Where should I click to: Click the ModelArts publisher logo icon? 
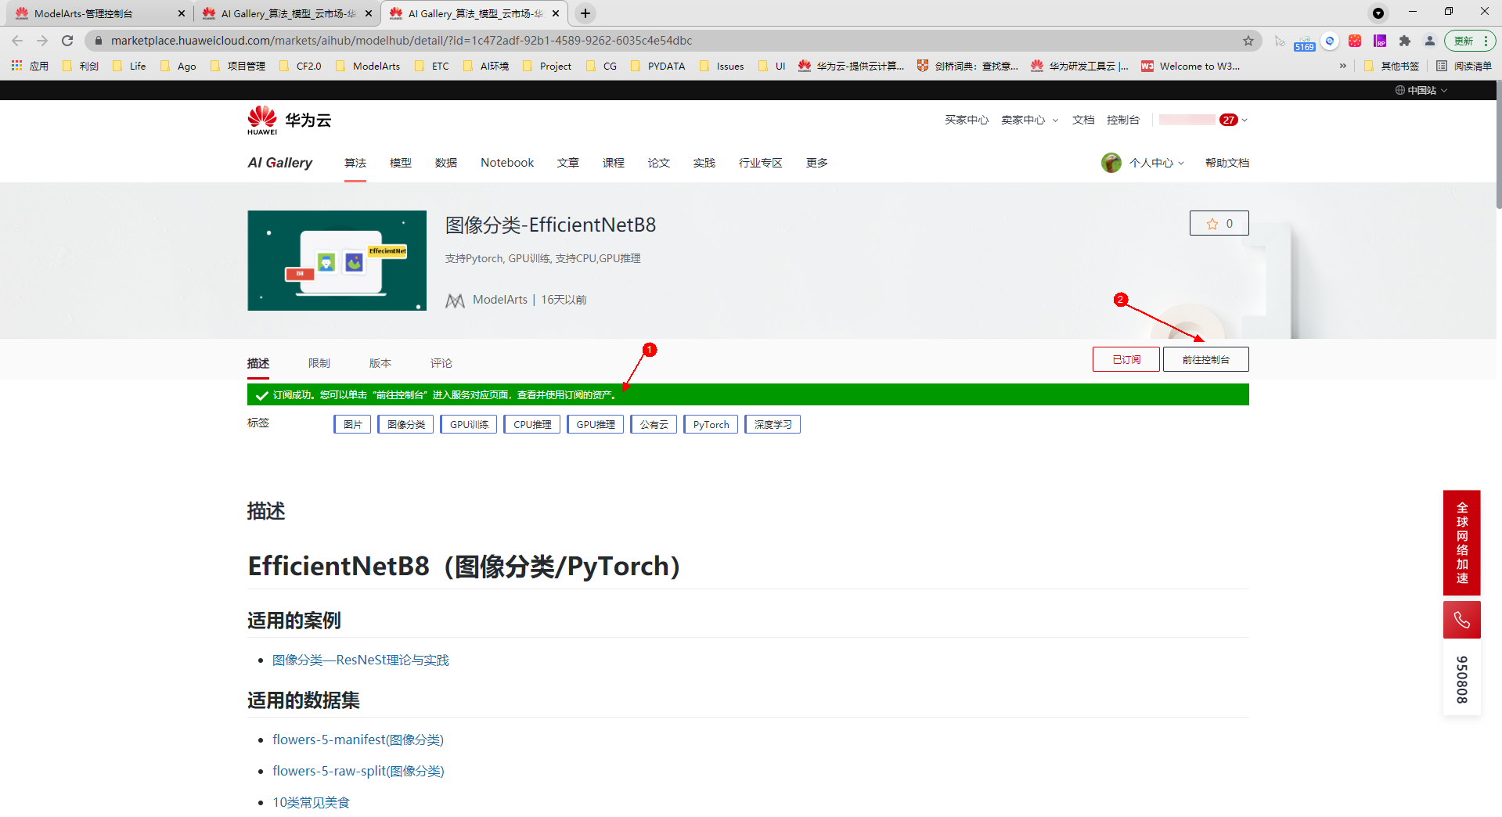tap(455, 300)
